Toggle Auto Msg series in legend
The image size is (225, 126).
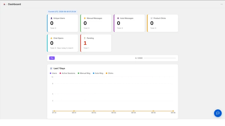pos(98,73)
